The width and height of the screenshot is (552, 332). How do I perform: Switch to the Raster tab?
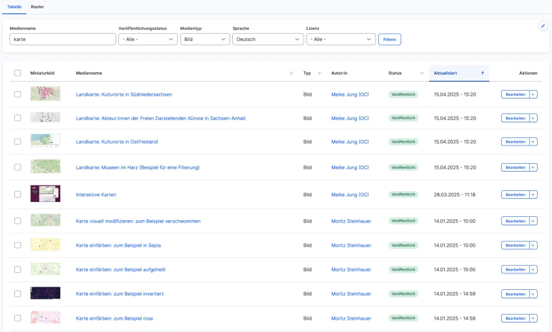[x=37, y=7]
